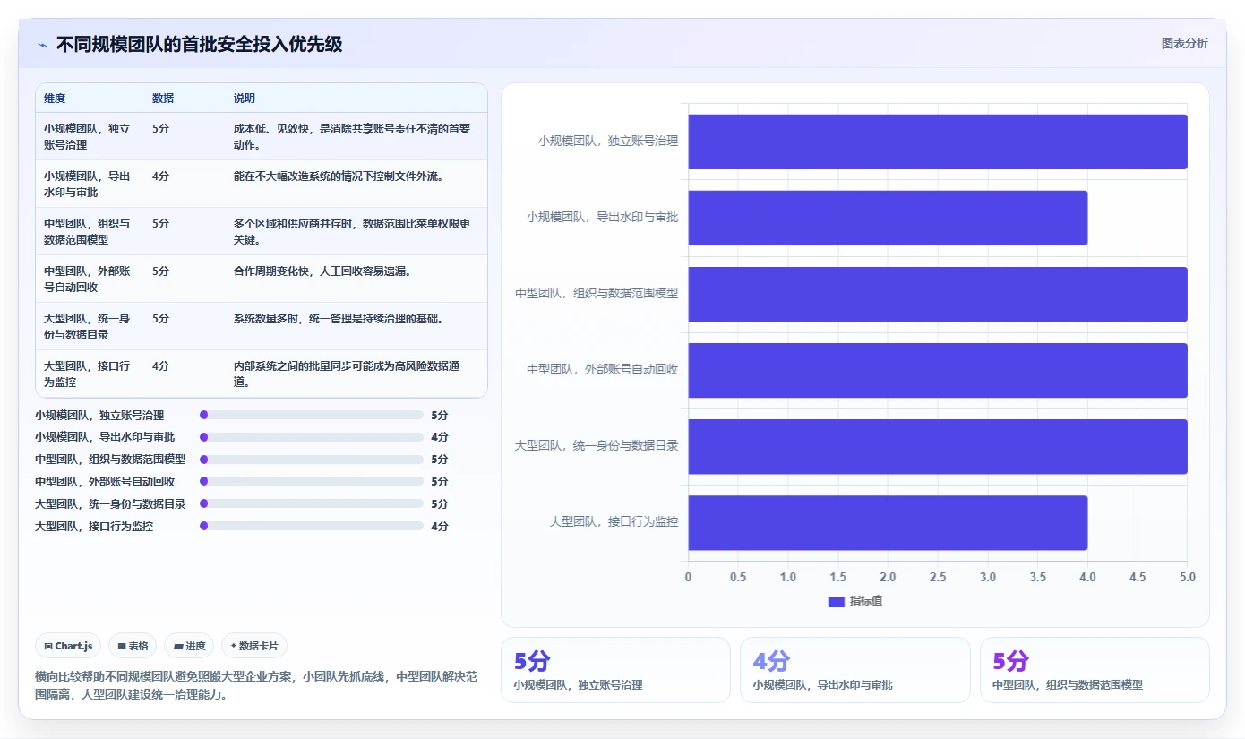Click table row label 中型团队,外部账号自动回收

pyautogui.click(x=87, y=279)
